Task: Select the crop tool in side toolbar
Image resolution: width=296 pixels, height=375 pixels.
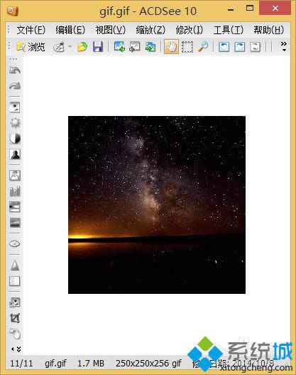Action: (15, 318)
